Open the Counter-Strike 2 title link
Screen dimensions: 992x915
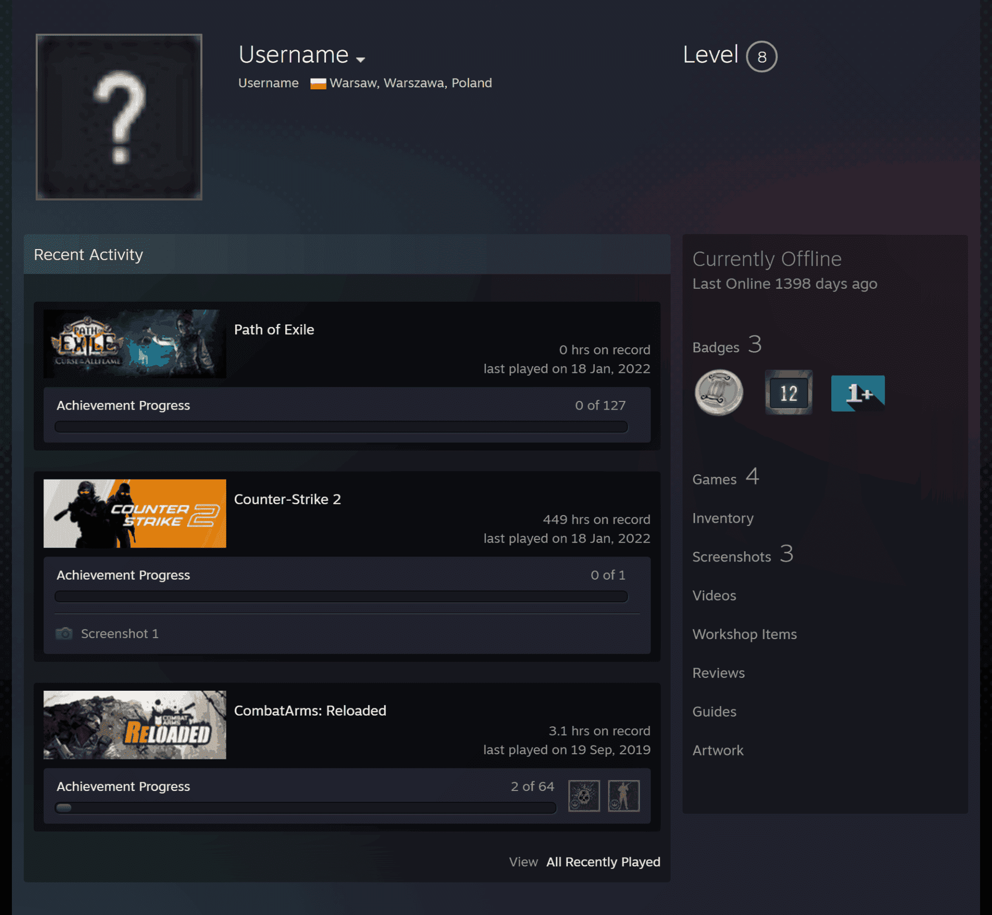[287, 499]
